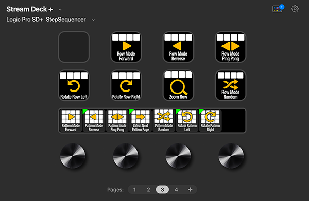The height and width of the screenshot is (201, 309).
Task: Select the third dial knob
Action: [x=178, y=156]
